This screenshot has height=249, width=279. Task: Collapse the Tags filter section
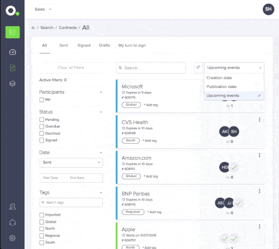coord(101,193)
